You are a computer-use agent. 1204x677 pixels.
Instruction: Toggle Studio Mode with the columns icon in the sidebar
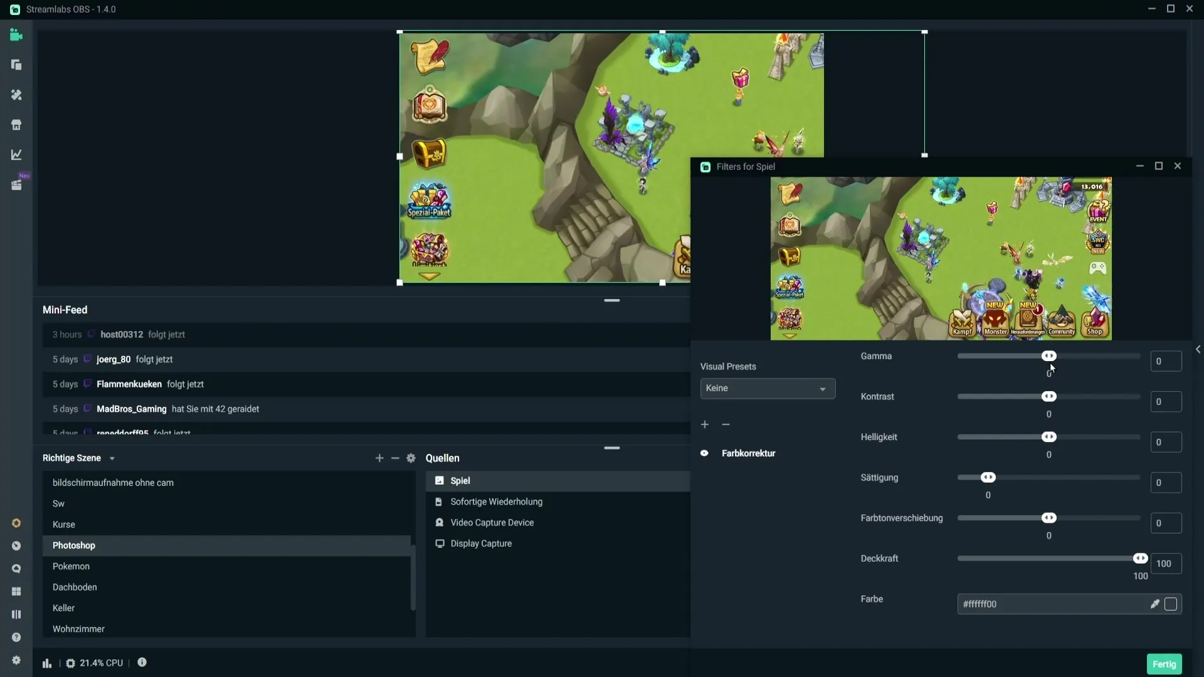pyautogui.click(x=16, y=614)
